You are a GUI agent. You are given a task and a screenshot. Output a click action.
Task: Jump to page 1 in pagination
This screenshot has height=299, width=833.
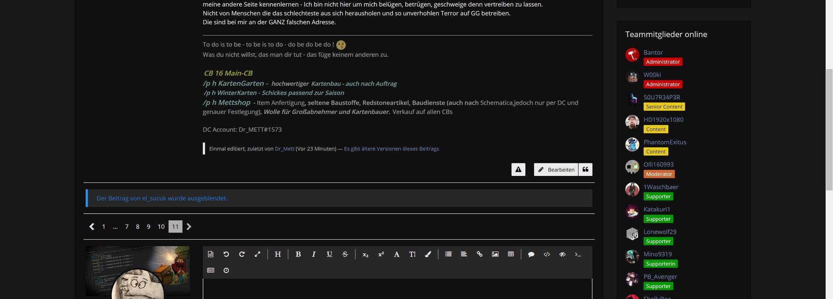tap(104, 227)
